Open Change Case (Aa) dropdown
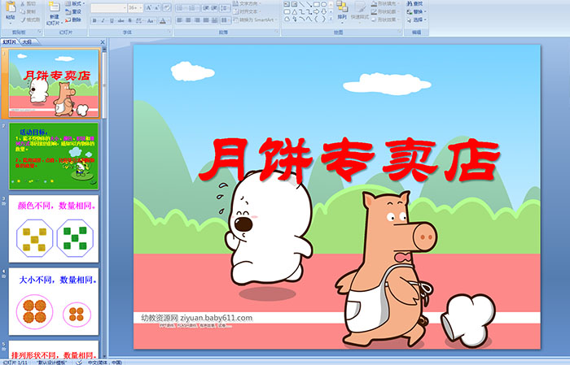This screenshot has width=570, height=365. pos(151,20)
